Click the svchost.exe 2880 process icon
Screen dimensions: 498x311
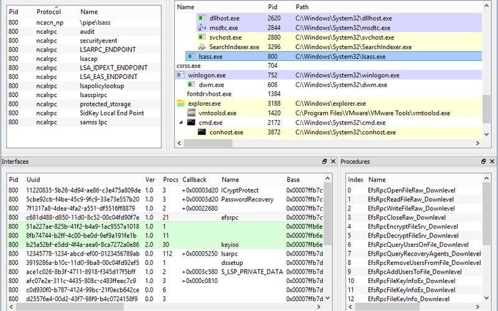[202, 37]
